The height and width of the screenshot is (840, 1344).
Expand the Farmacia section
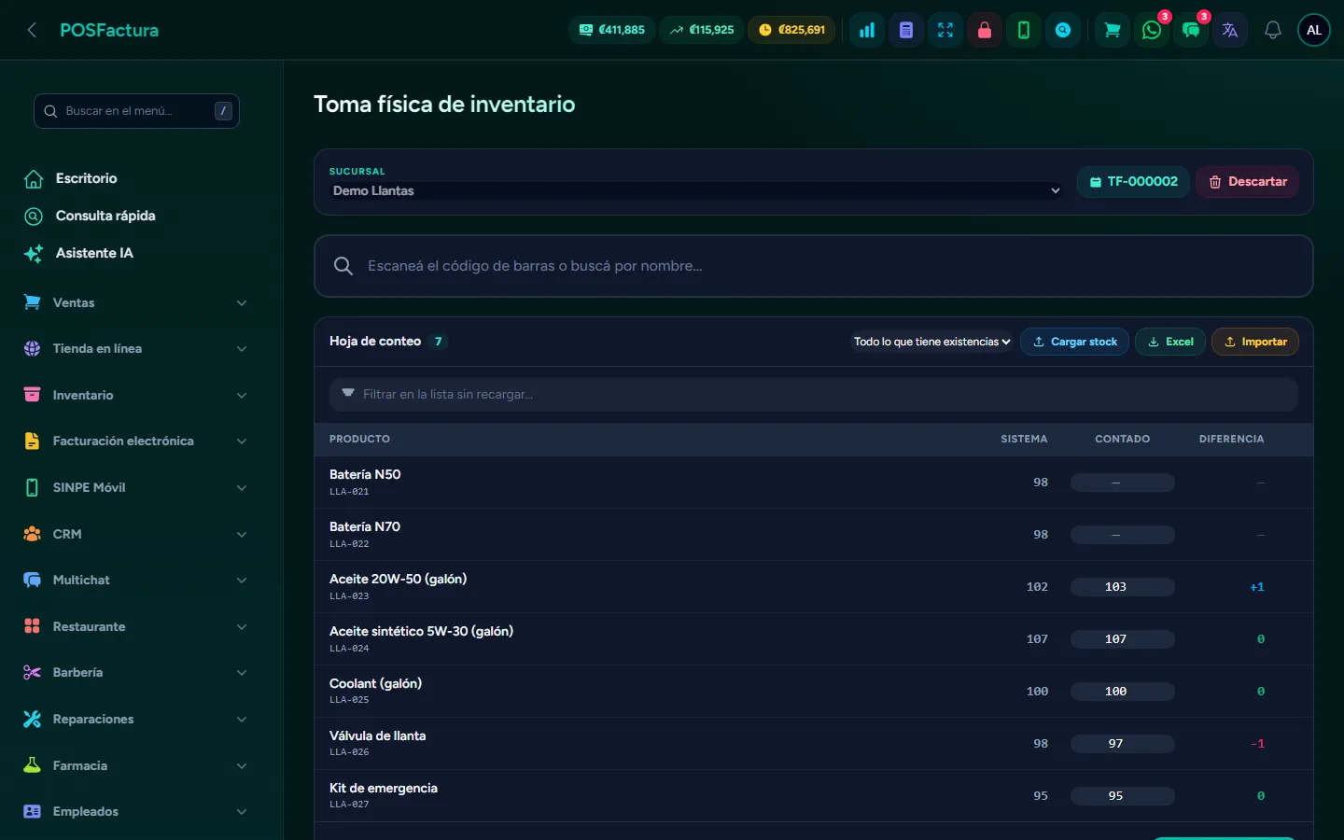136,765
